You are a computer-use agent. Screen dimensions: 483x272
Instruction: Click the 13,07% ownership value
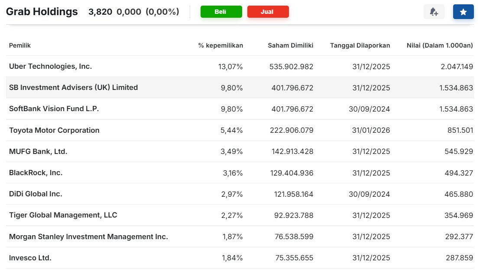[230, 67]
